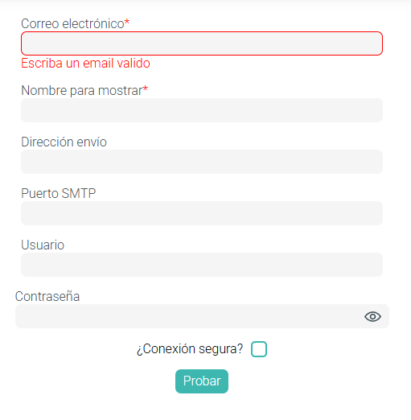Click the Probar button
The height and width of the screenshot is (420, 411).
point(202,381)
